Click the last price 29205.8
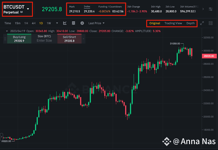Screen dimensions: 218x150 tap(52, 9)
